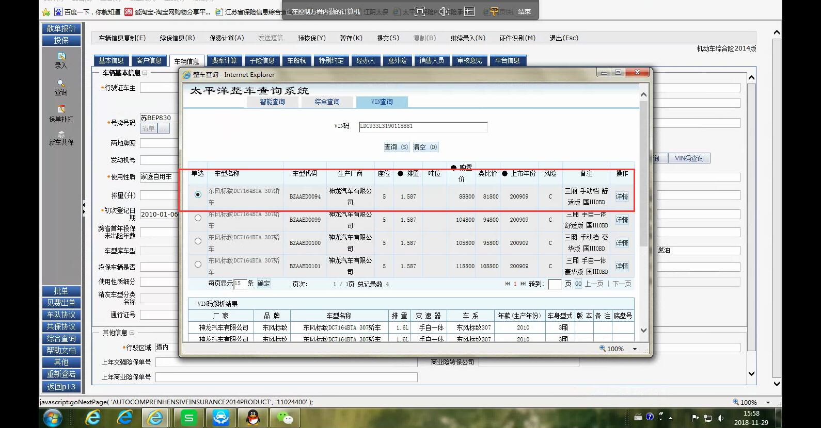Click main form scrollbar up arrow
821x428 pixels.
[752, 77]
